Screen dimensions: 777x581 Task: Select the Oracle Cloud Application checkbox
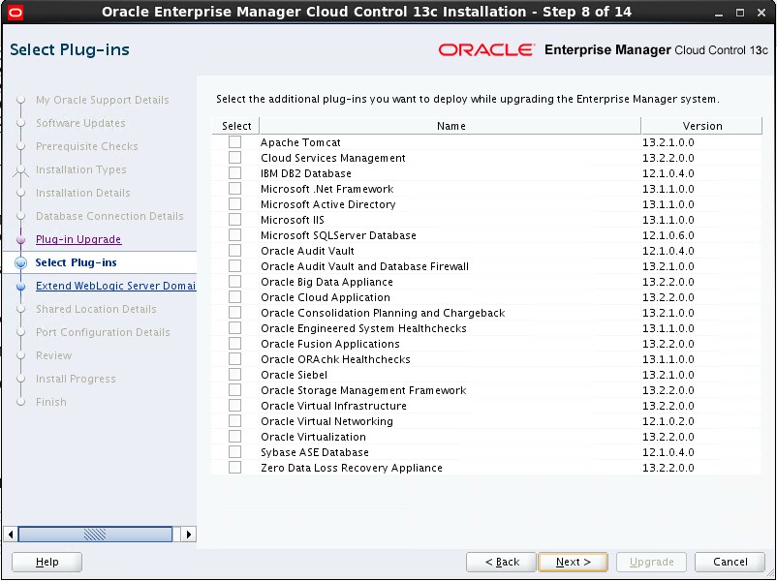[x=234, y=296]
